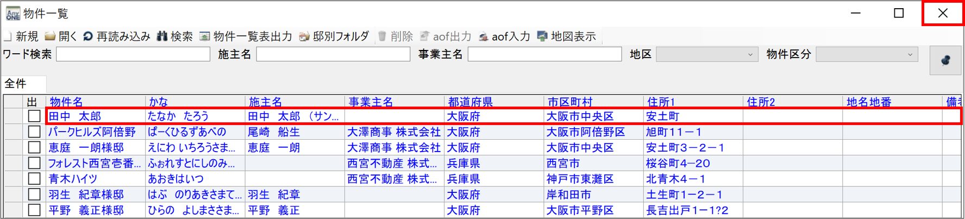
Task: Open a property with the 開く folder icon
Action: pyautogui.click(x=50, y=36)
